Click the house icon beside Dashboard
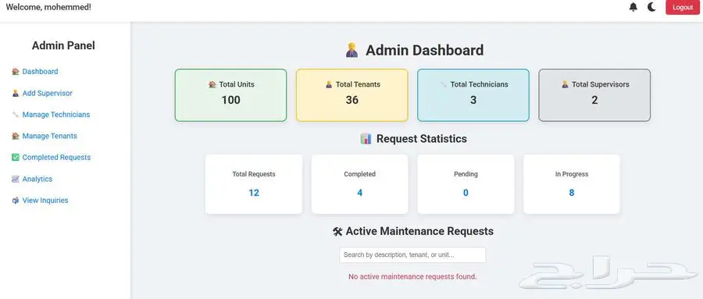This screenshot has height=299, width=703. [16, 71]
